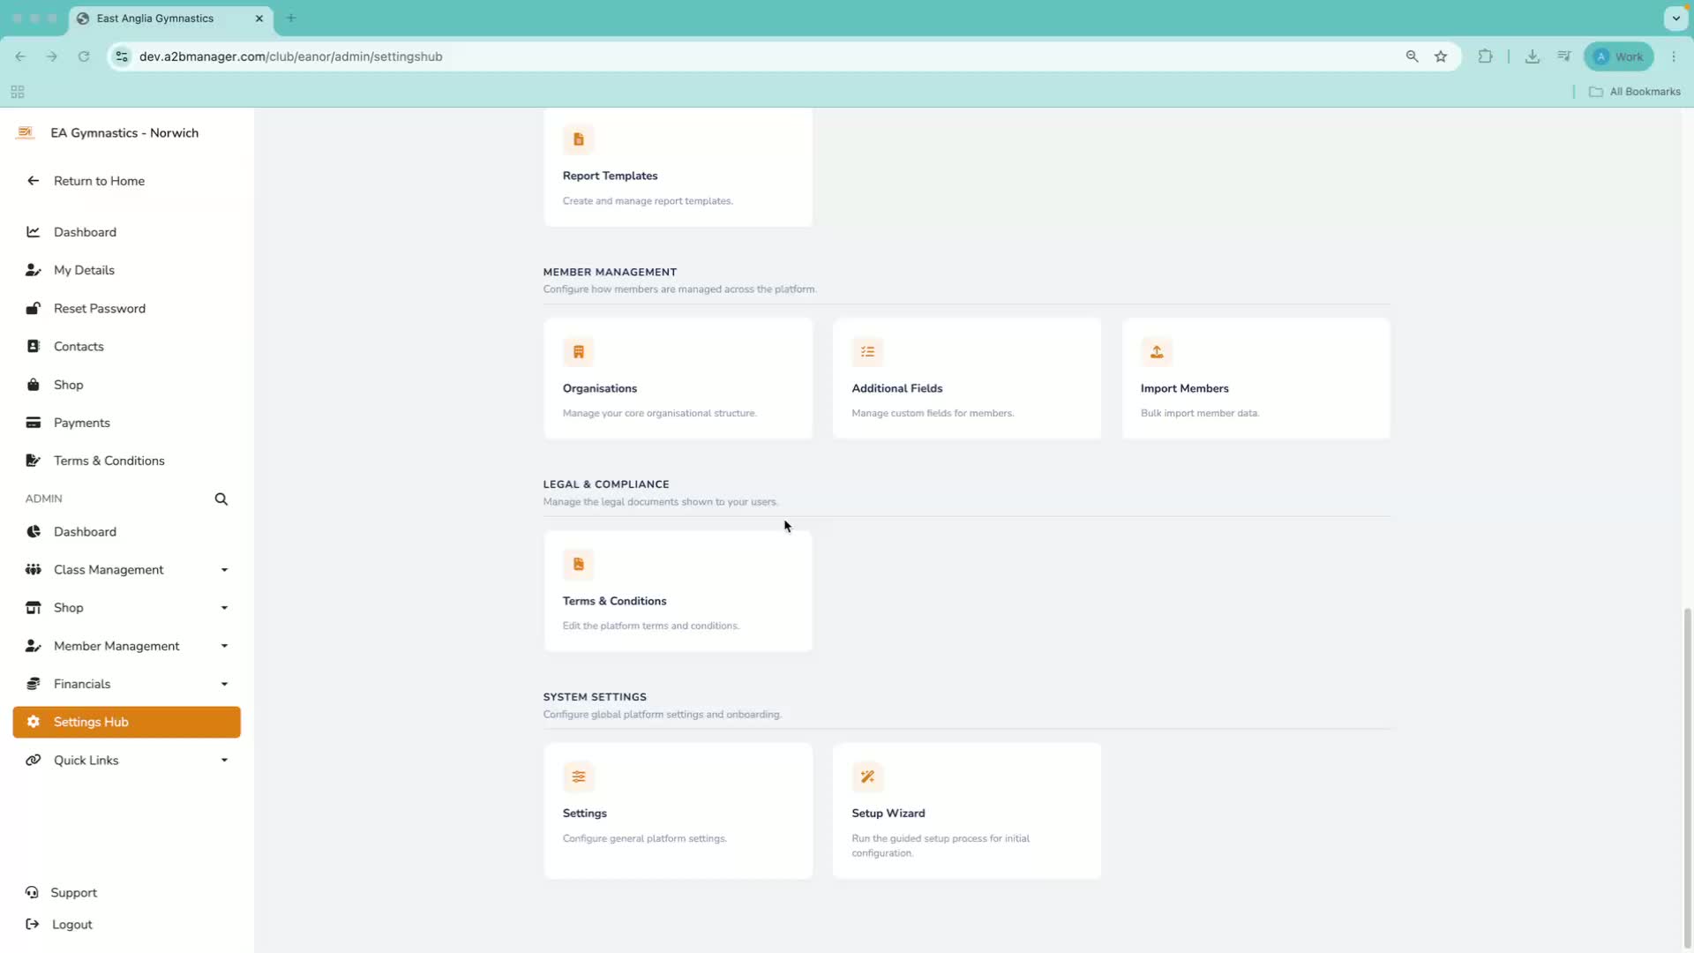Click the Terms & Conditions document icon card
This screenshot has height=953, width=1694.
click(x=579, y=565)
